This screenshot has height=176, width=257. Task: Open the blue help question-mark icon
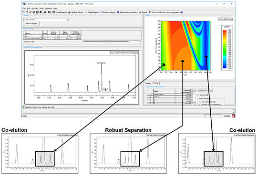[182, 12]
